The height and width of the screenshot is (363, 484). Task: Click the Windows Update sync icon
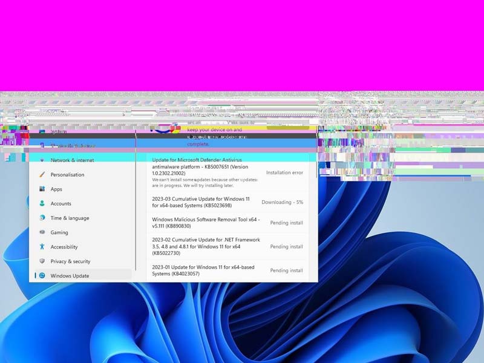tap(41, 275)
